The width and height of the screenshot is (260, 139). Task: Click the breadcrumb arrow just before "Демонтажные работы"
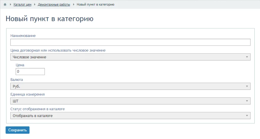pyautogui.click(x=35, y=4)
